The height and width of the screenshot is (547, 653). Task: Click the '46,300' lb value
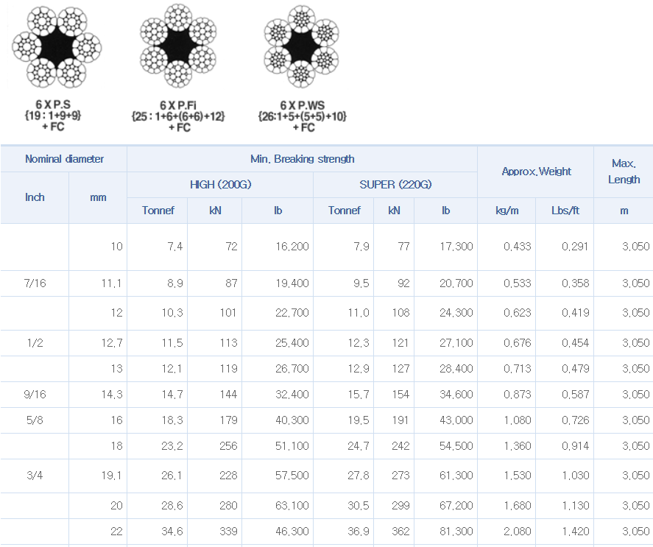pos(292,531)
